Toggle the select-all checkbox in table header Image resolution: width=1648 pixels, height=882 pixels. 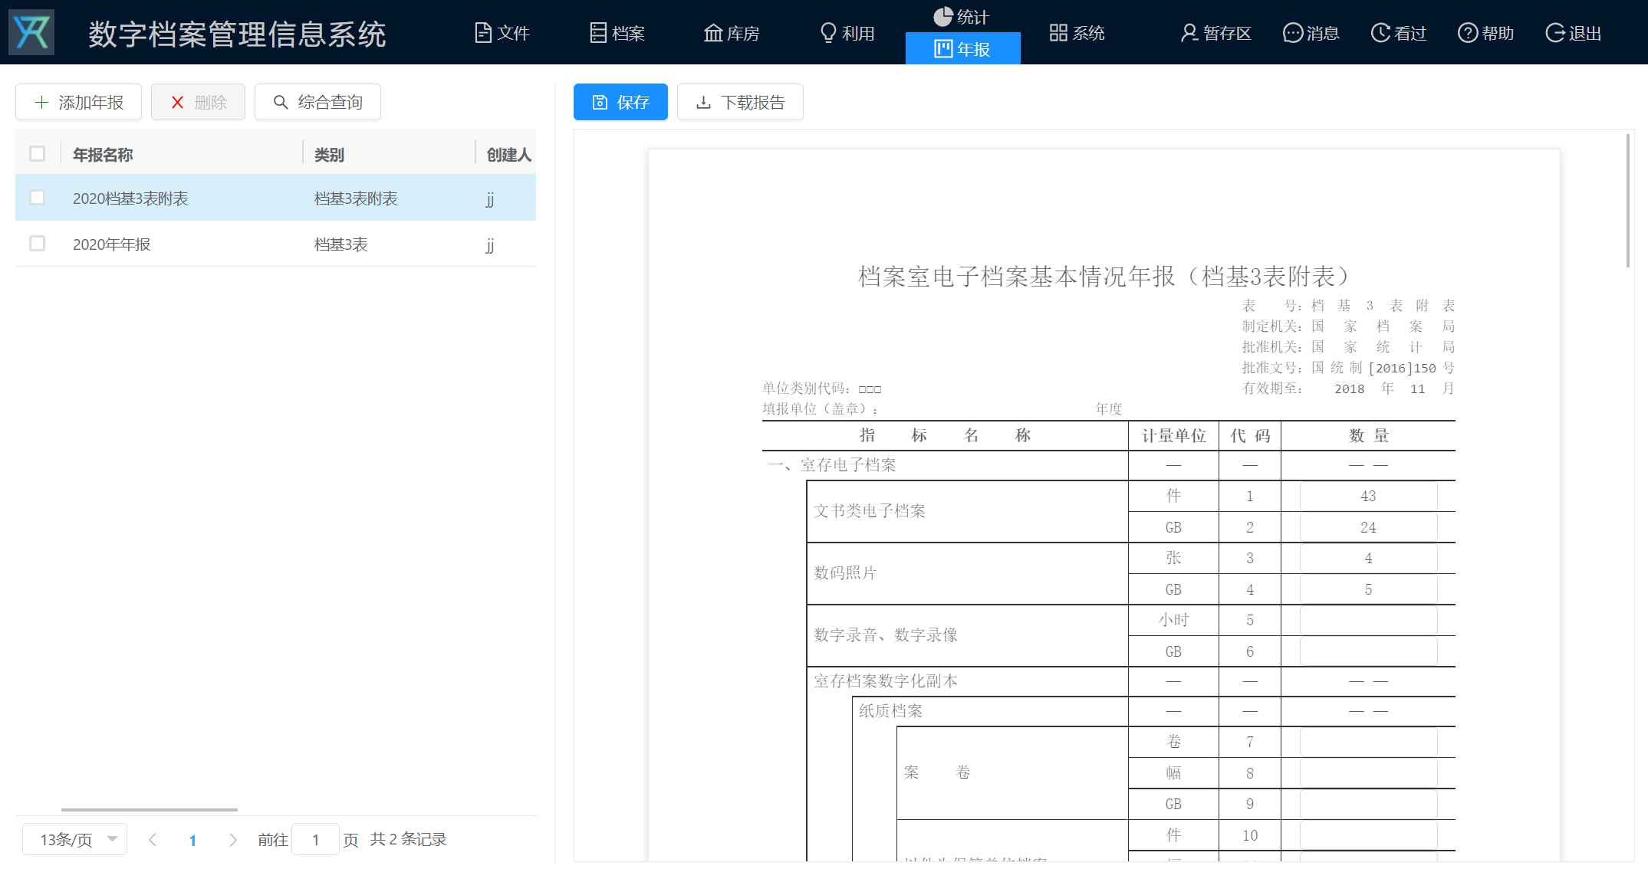coord(37,153)
